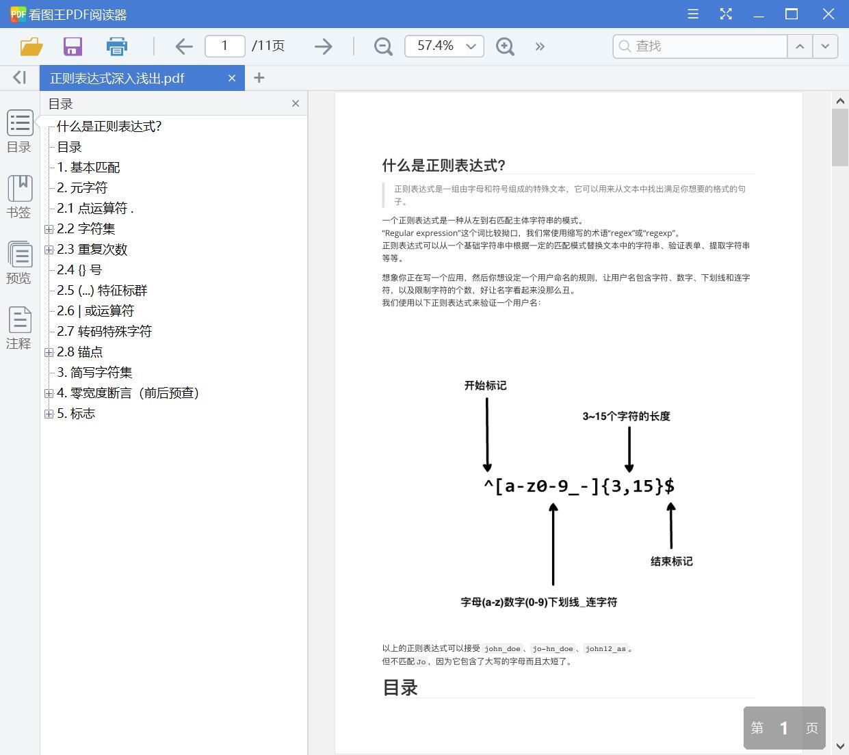This screenshot has height=755, width=849.
Task: Jump to 3. 简写字符集 section
Action: (94, 372)
